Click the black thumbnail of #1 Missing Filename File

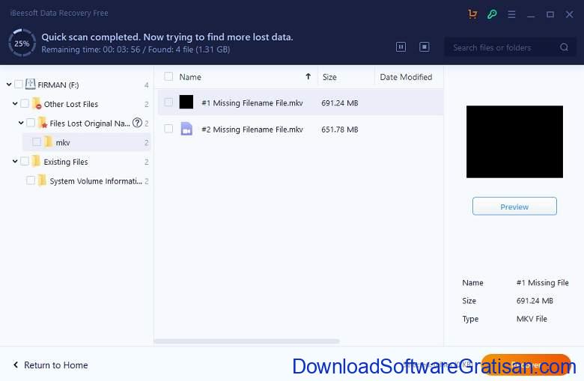(x=186, y=102)
